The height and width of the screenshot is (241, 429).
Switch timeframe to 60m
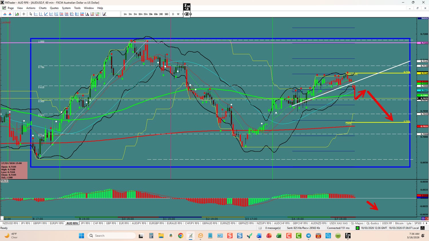tap(156, 14)
